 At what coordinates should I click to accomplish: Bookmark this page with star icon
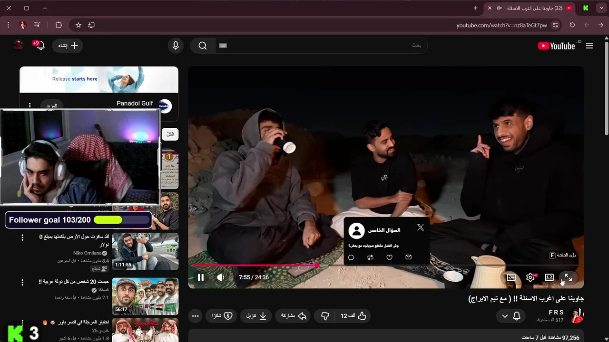point(79,25)
